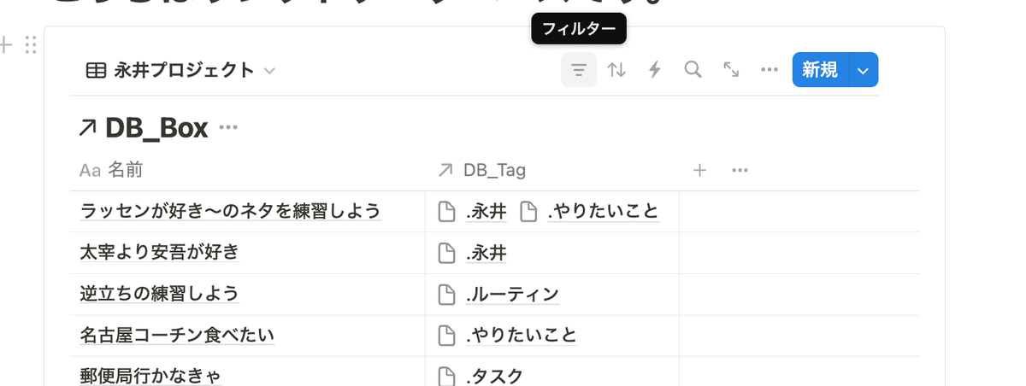1026x386 pixels.
Task: Open the filter icon in the toolbar
Action: point(579,70)
